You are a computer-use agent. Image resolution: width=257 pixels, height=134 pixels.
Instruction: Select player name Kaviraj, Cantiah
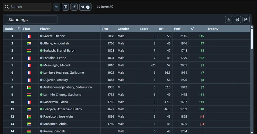click(54, 131)
